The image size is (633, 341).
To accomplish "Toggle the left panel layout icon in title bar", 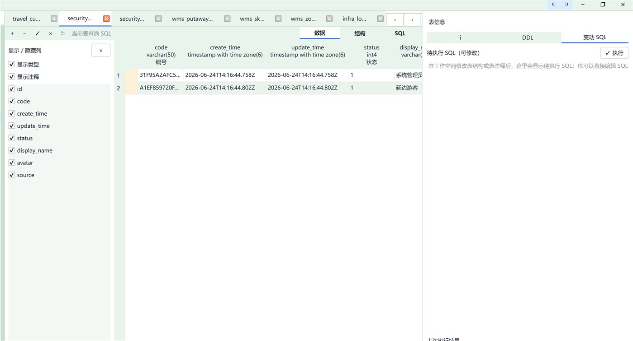I will pyautogui.click(x=554, y=4).
